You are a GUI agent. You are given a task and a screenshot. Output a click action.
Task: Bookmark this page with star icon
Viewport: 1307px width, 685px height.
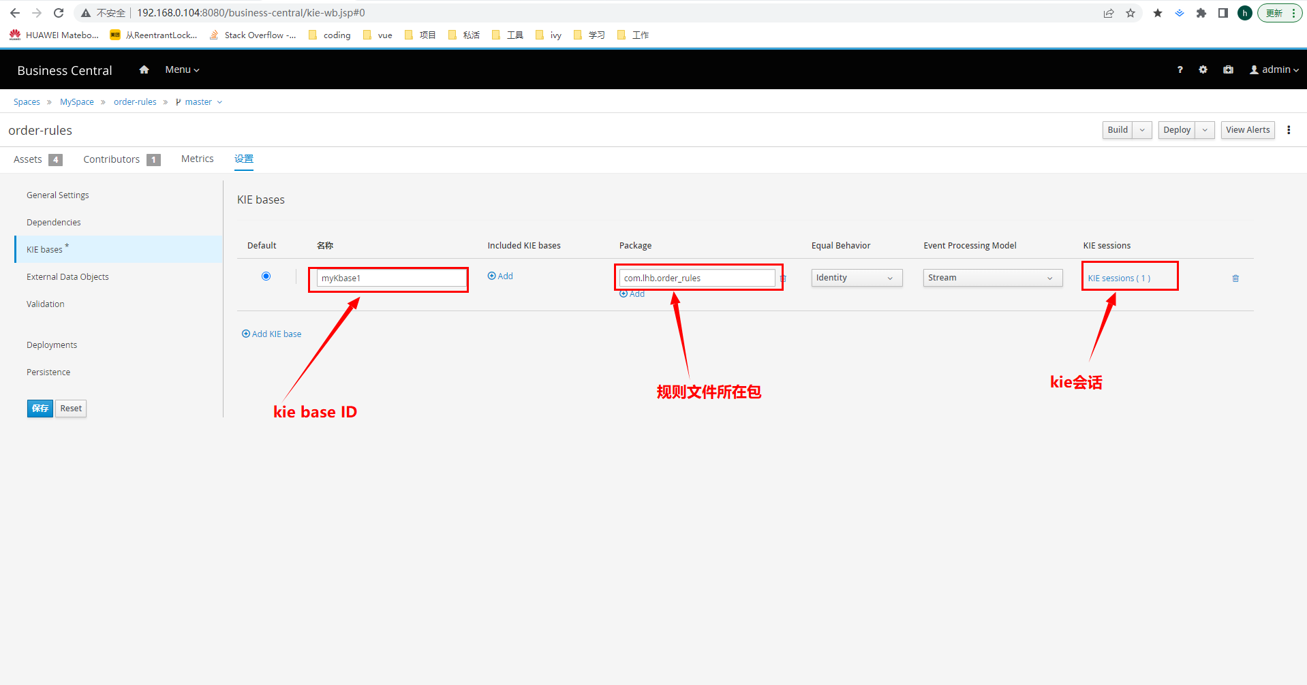pyautogui.click(x=1131, y=13)
